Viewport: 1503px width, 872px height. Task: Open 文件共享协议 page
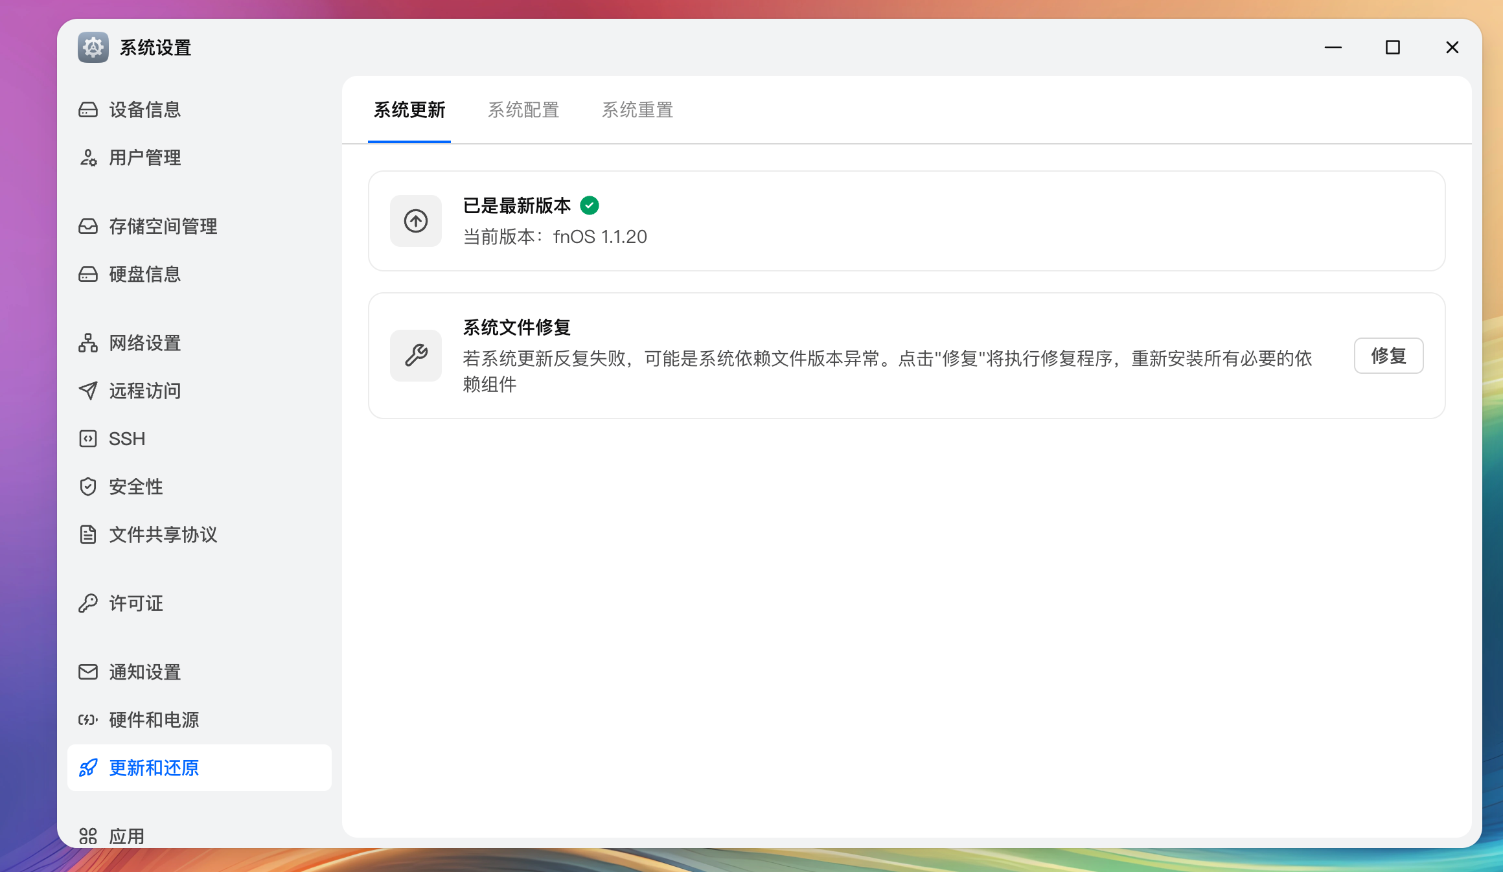[162, 534]
